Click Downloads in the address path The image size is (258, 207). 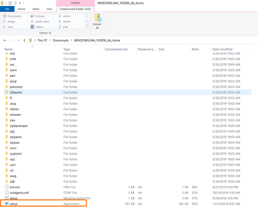point(61,40)
